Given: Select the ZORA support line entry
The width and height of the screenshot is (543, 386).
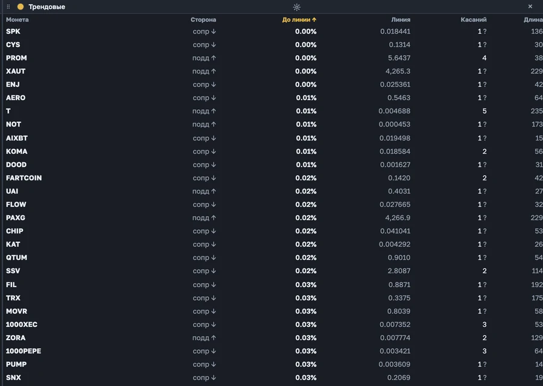Looking at the screenshot, I should pyautogui.click(x=271, y=338).
